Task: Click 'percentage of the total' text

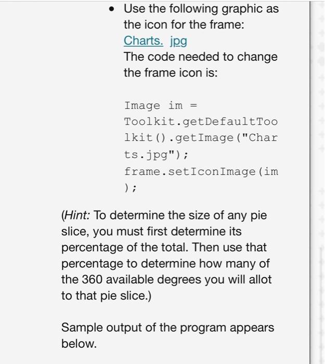Action: point(124,248)
